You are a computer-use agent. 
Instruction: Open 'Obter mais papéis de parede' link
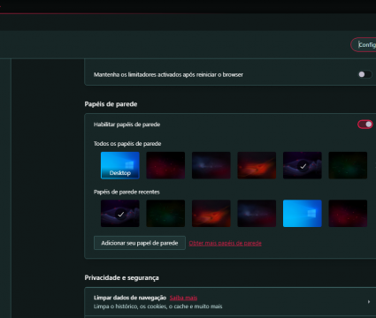(x=225, y=243)
